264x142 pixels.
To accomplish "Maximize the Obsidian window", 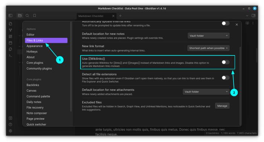I will [249, 8].
